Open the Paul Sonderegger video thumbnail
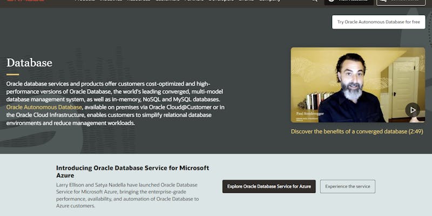The image size is (432, 216). (358, 85)
